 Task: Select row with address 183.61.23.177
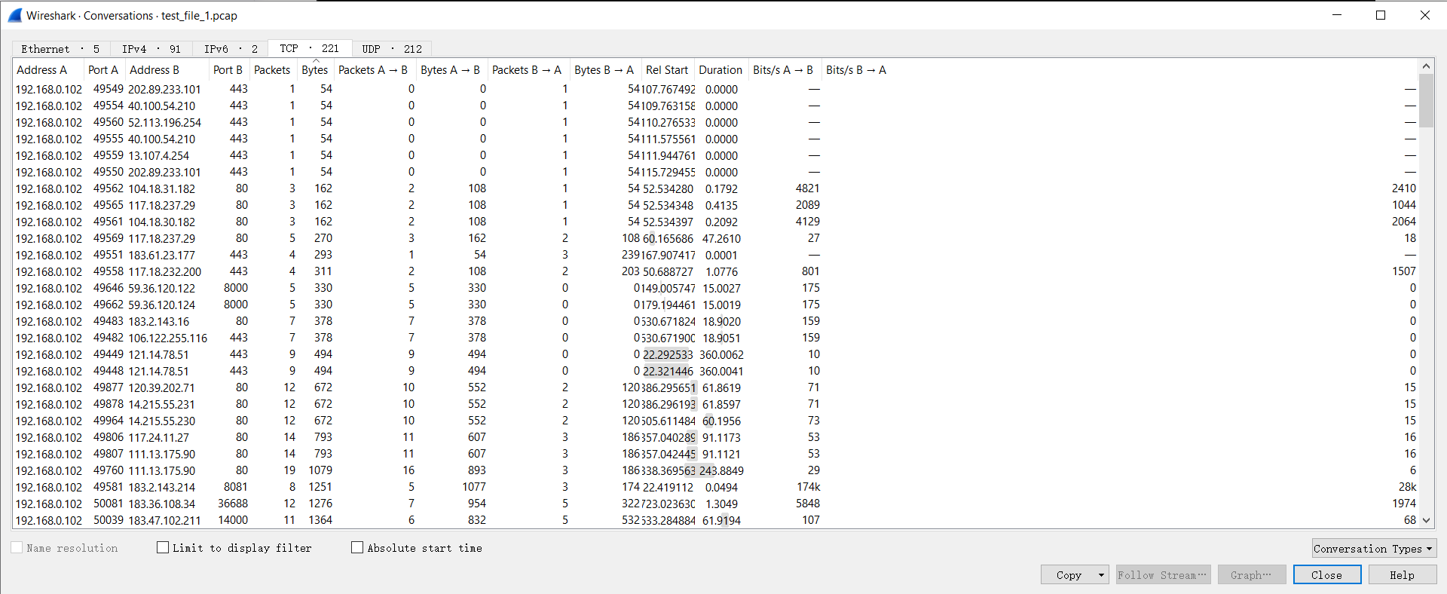716,255
